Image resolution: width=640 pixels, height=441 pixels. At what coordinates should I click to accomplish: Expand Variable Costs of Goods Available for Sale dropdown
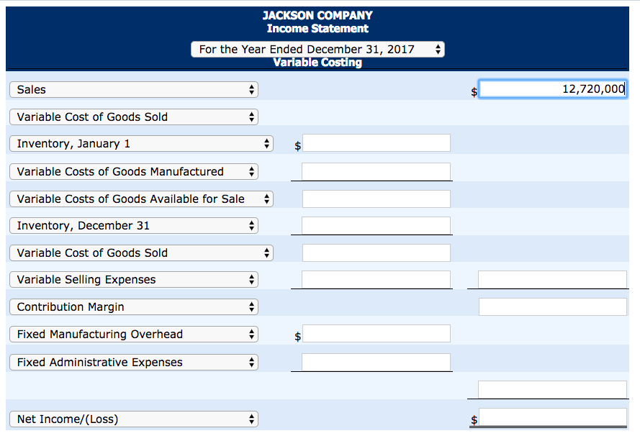coord(142,199)
